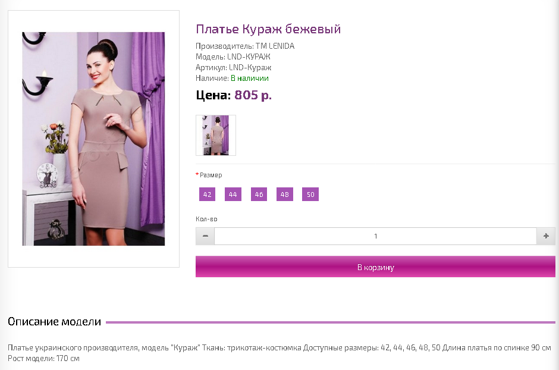Viewport: 559px width, 370px height.
Task: Click the Описание модели section heading
Action: point(55,322)
